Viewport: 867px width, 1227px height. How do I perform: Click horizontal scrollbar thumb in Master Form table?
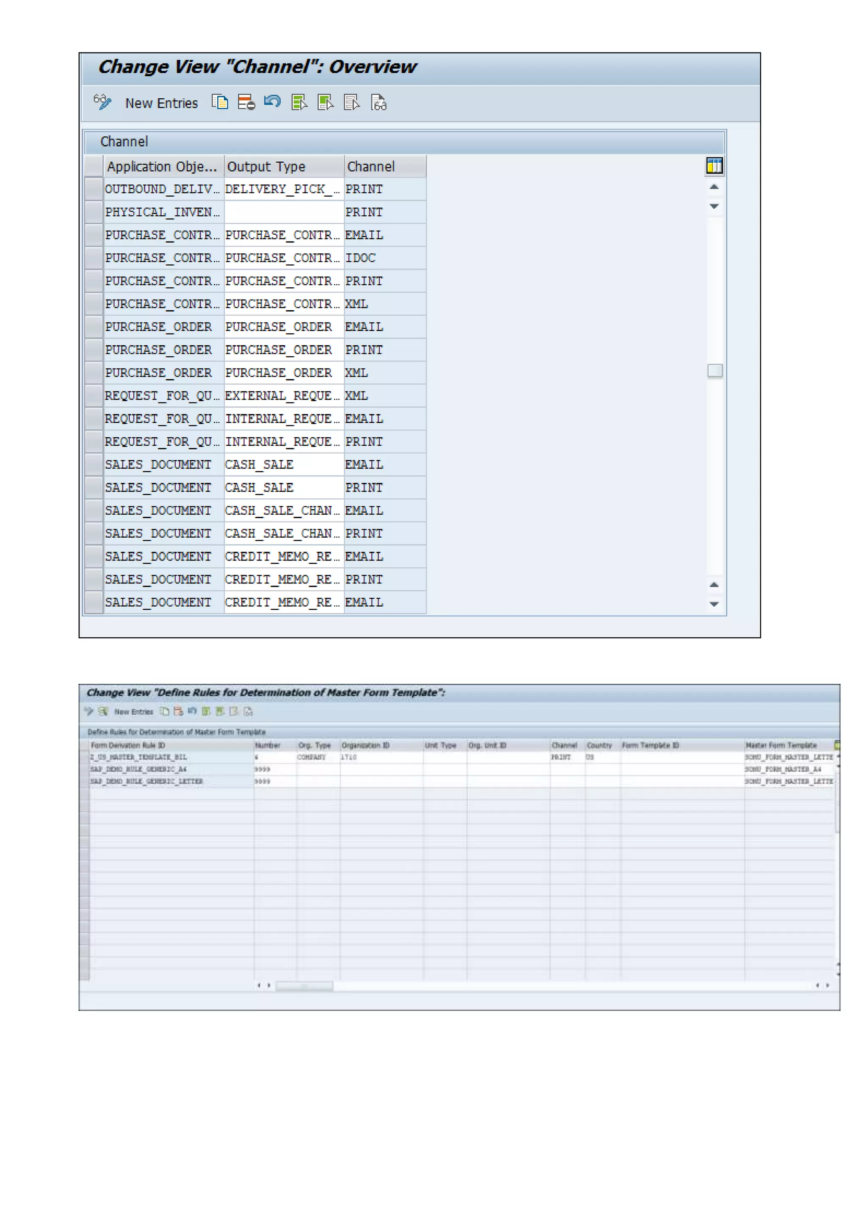point(304,986)
